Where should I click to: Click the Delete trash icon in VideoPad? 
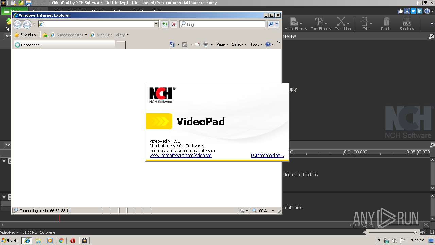tap(386, 24)
